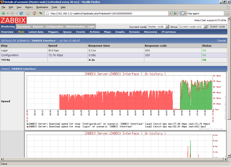The image size is (231, 167).
Task: Go to the Queue link
Action: click(x=67, y=32)
